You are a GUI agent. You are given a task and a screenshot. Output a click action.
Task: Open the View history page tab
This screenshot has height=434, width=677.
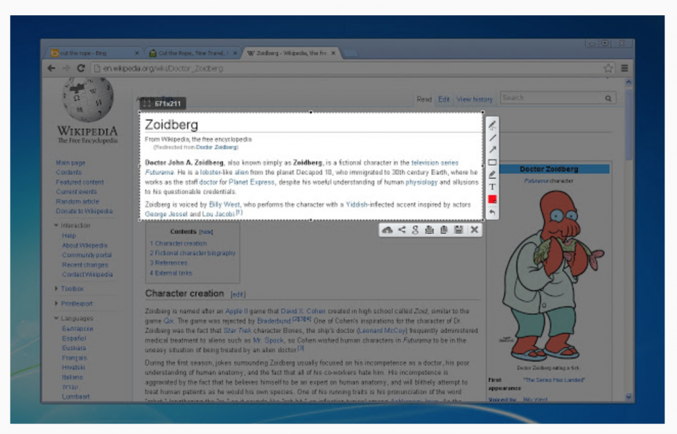click(475, 99)
